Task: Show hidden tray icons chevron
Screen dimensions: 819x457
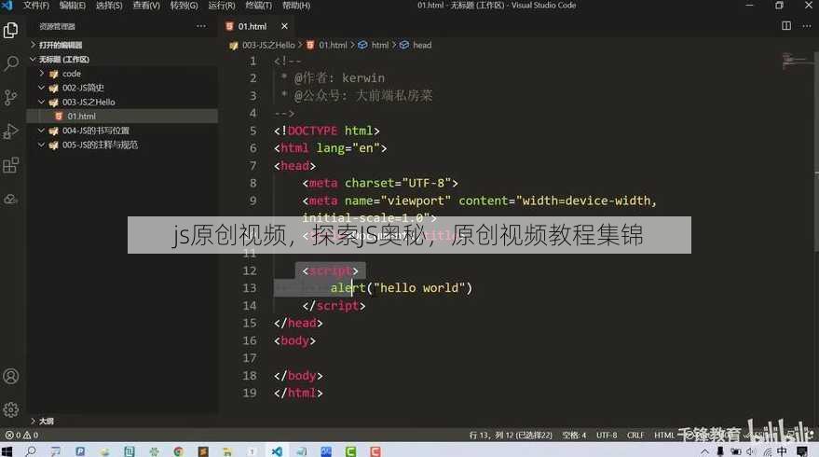Action: pos(705,451)
